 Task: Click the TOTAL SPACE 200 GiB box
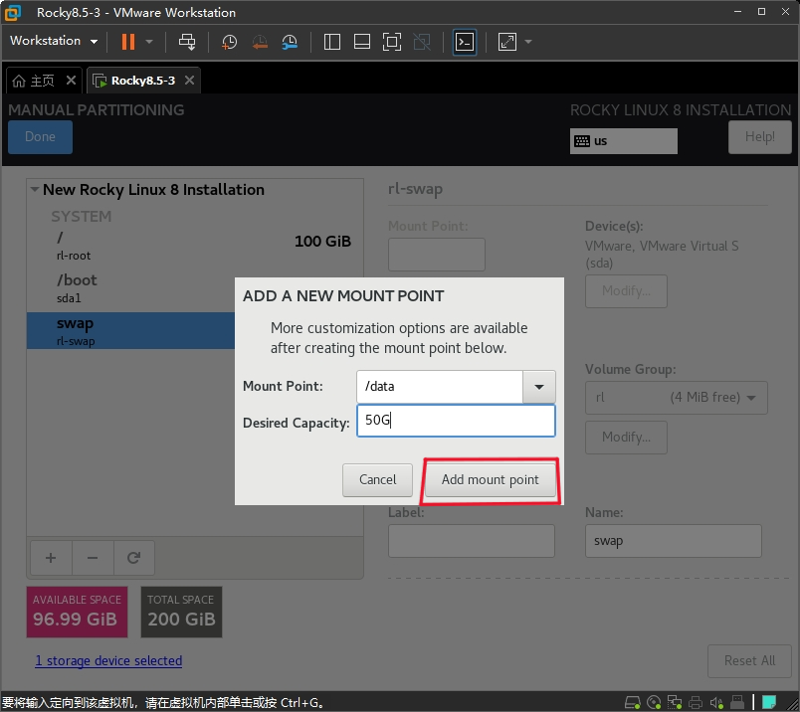coord(182,612)
